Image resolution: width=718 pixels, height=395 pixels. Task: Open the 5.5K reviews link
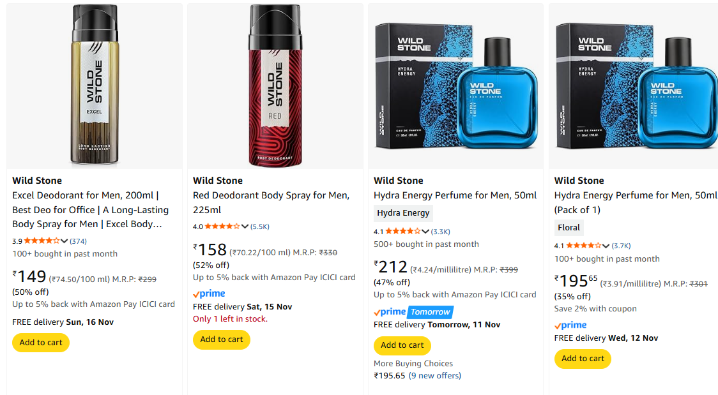(260, 227)
